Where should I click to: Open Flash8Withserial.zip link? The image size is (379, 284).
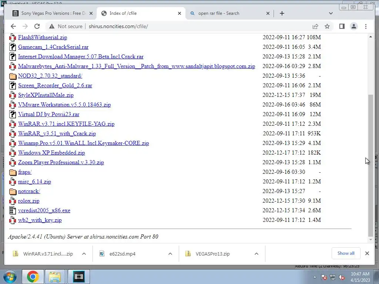[x=43, y=37]
